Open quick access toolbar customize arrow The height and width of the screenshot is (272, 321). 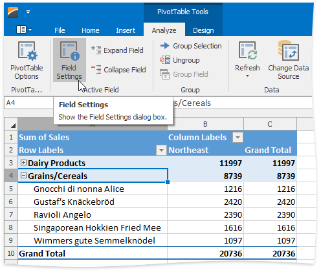[28, 12]
